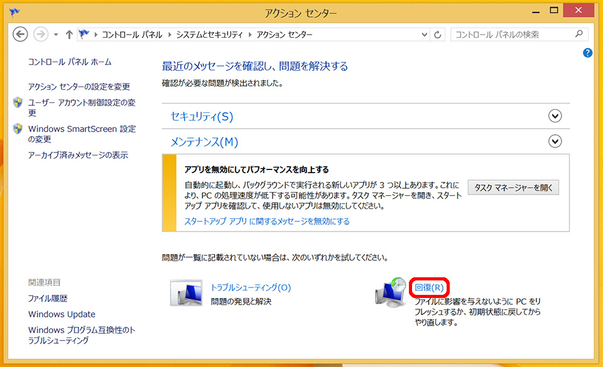Open Windows プログラム互換性のトラブルシューティング link
Screen dimensions: 603x367
click(82, 335)
